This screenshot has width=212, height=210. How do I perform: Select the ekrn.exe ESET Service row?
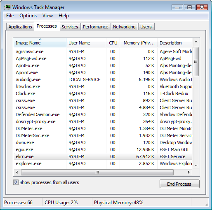click(103, 156)
